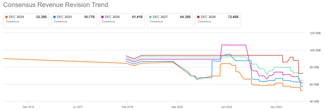Toggle the DEC 2024 series label
325x110 pixels.
point(16,17)
